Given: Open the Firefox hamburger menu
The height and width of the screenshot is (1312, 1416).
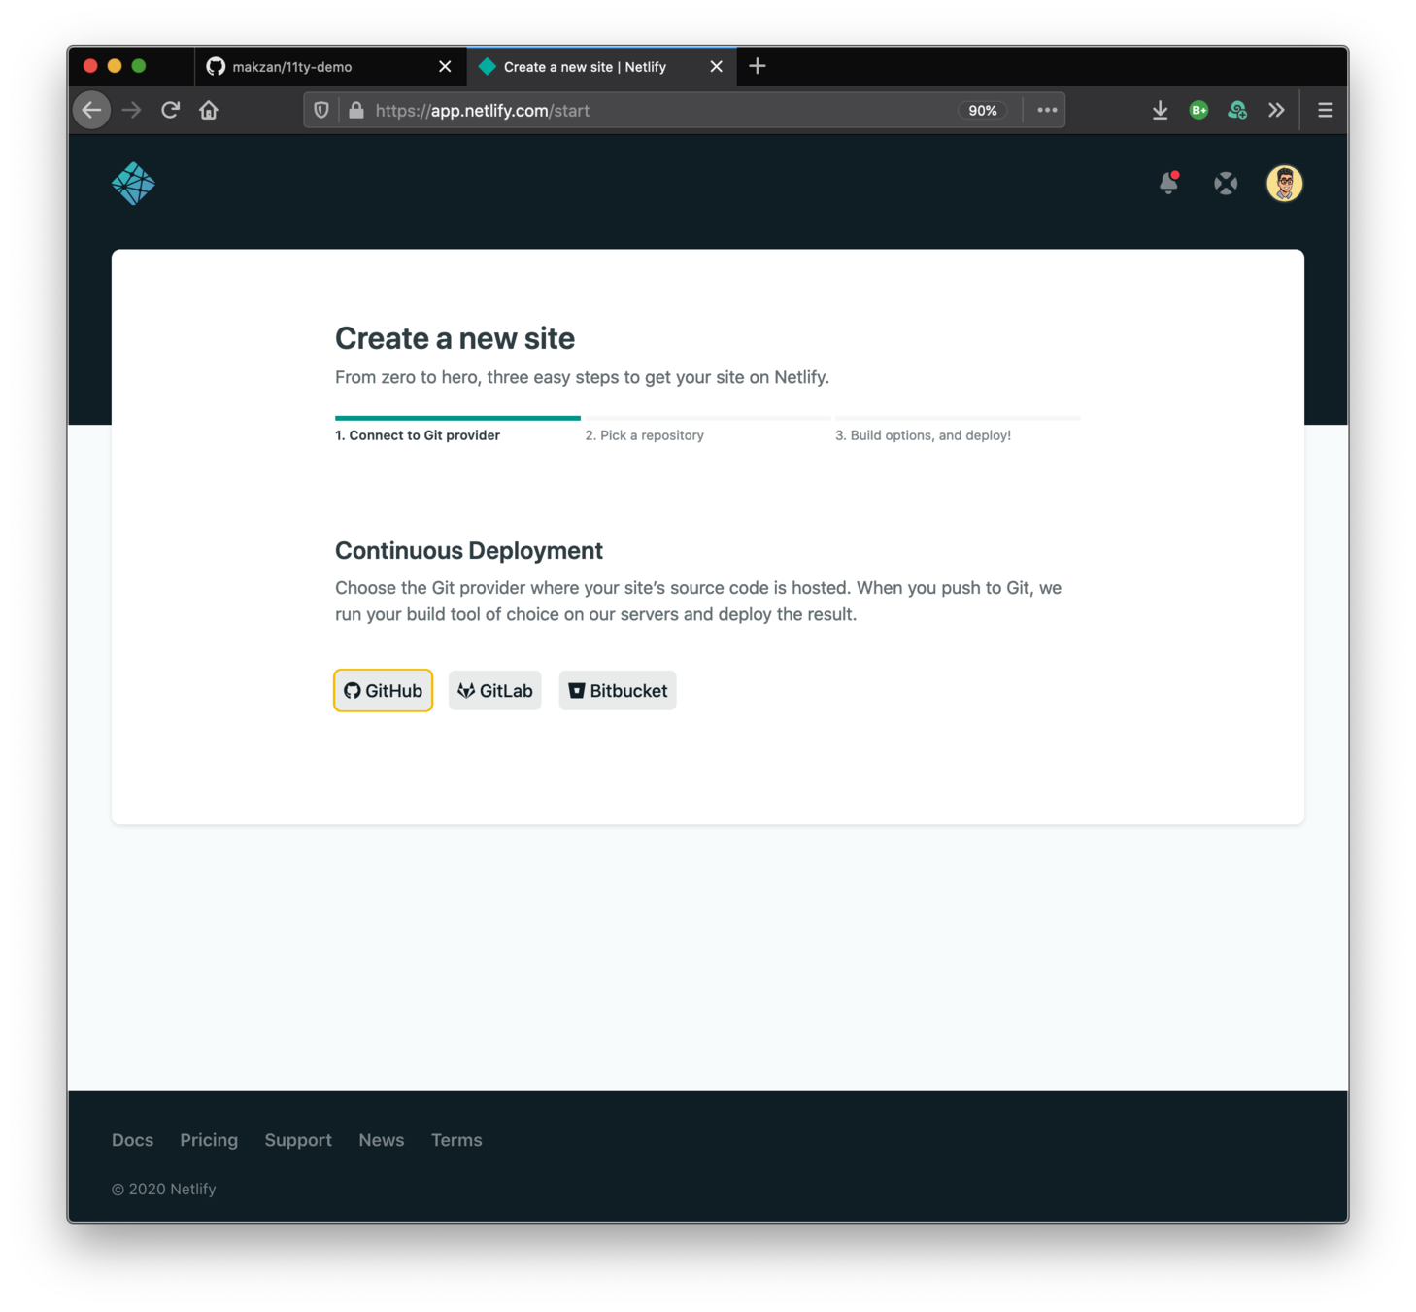Looking at the screenshot, I should click(1325, 110).
